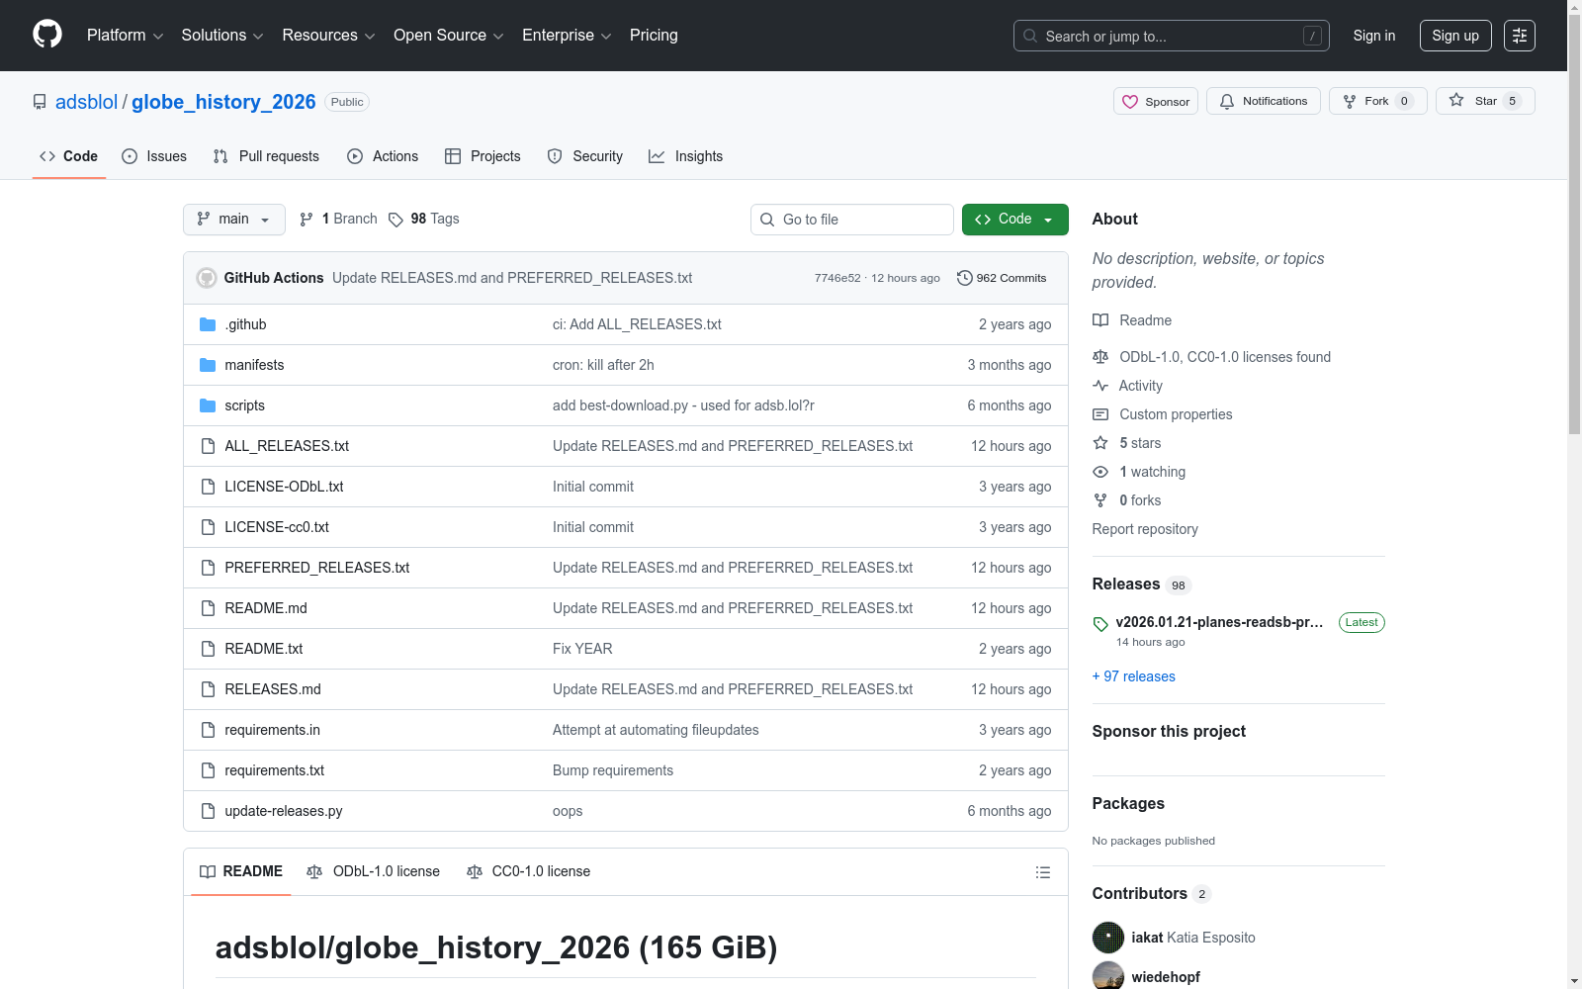Expand the Platform menu

tap(125, 36)
